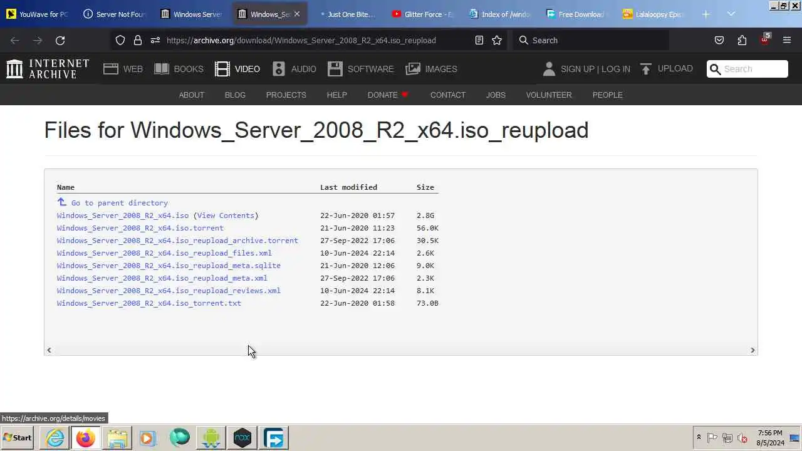Click the Android icon in taskbar
Viewport: 802px width, 451px height.
211,438
